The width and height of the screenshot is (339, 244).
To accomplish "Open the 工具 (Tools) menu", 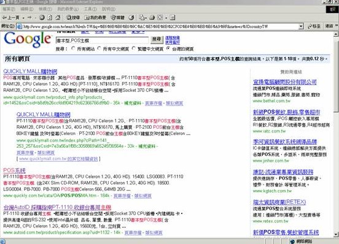I will tap(90, 9).
